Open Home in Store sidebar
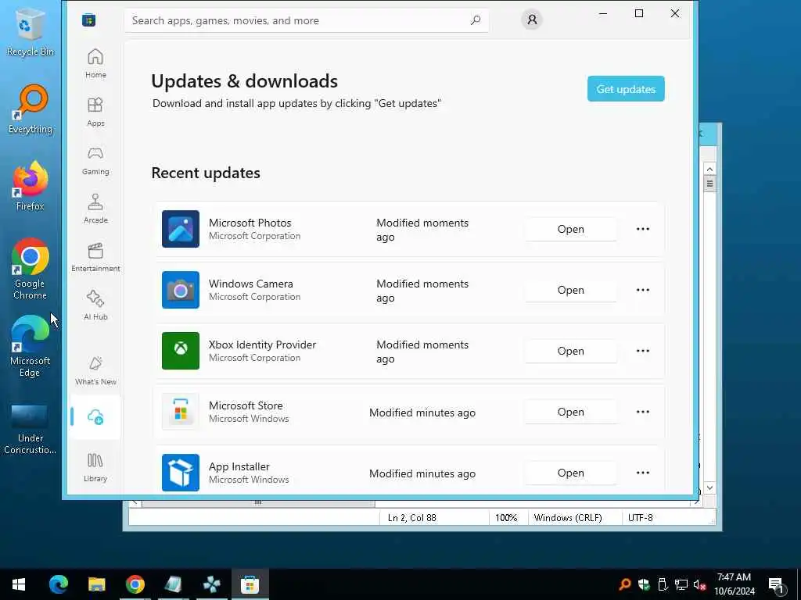801x600 pixels. click(95, 63)
